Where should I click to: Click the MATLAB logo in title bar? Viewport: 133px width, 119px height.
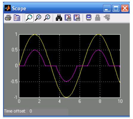(x=8, y=8)
